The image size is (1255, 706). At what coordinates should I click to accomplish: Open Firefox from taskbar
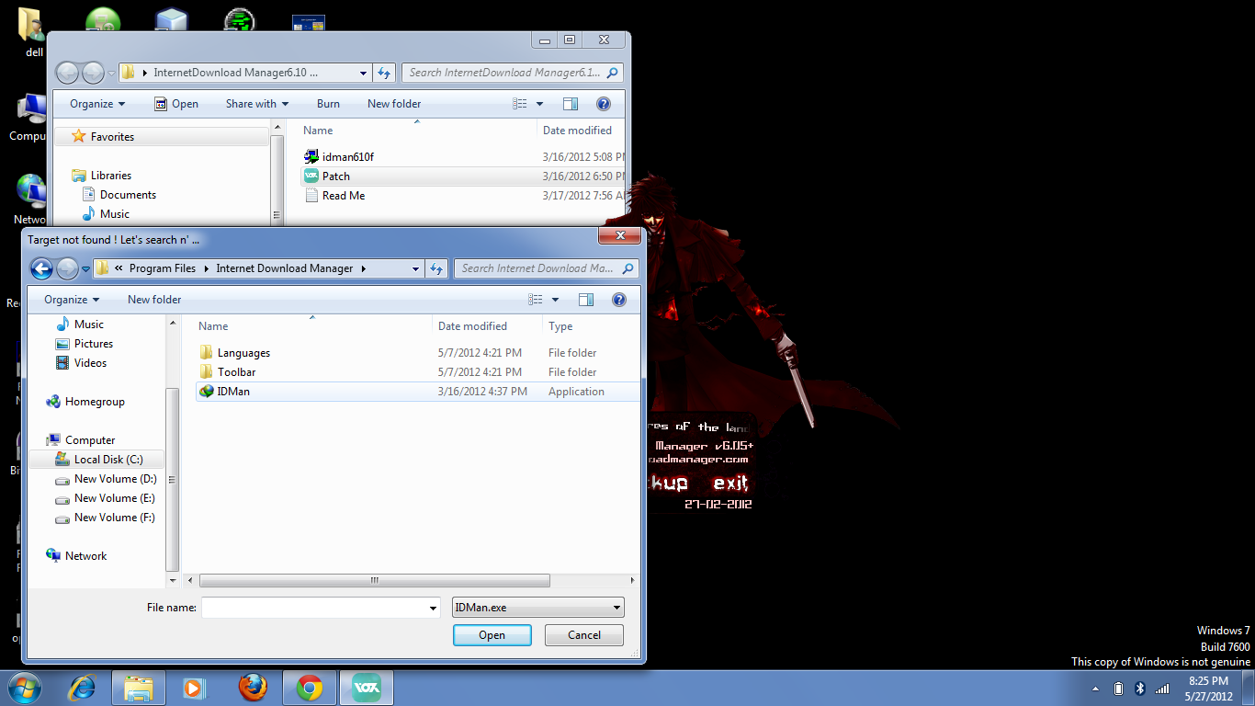252,688
